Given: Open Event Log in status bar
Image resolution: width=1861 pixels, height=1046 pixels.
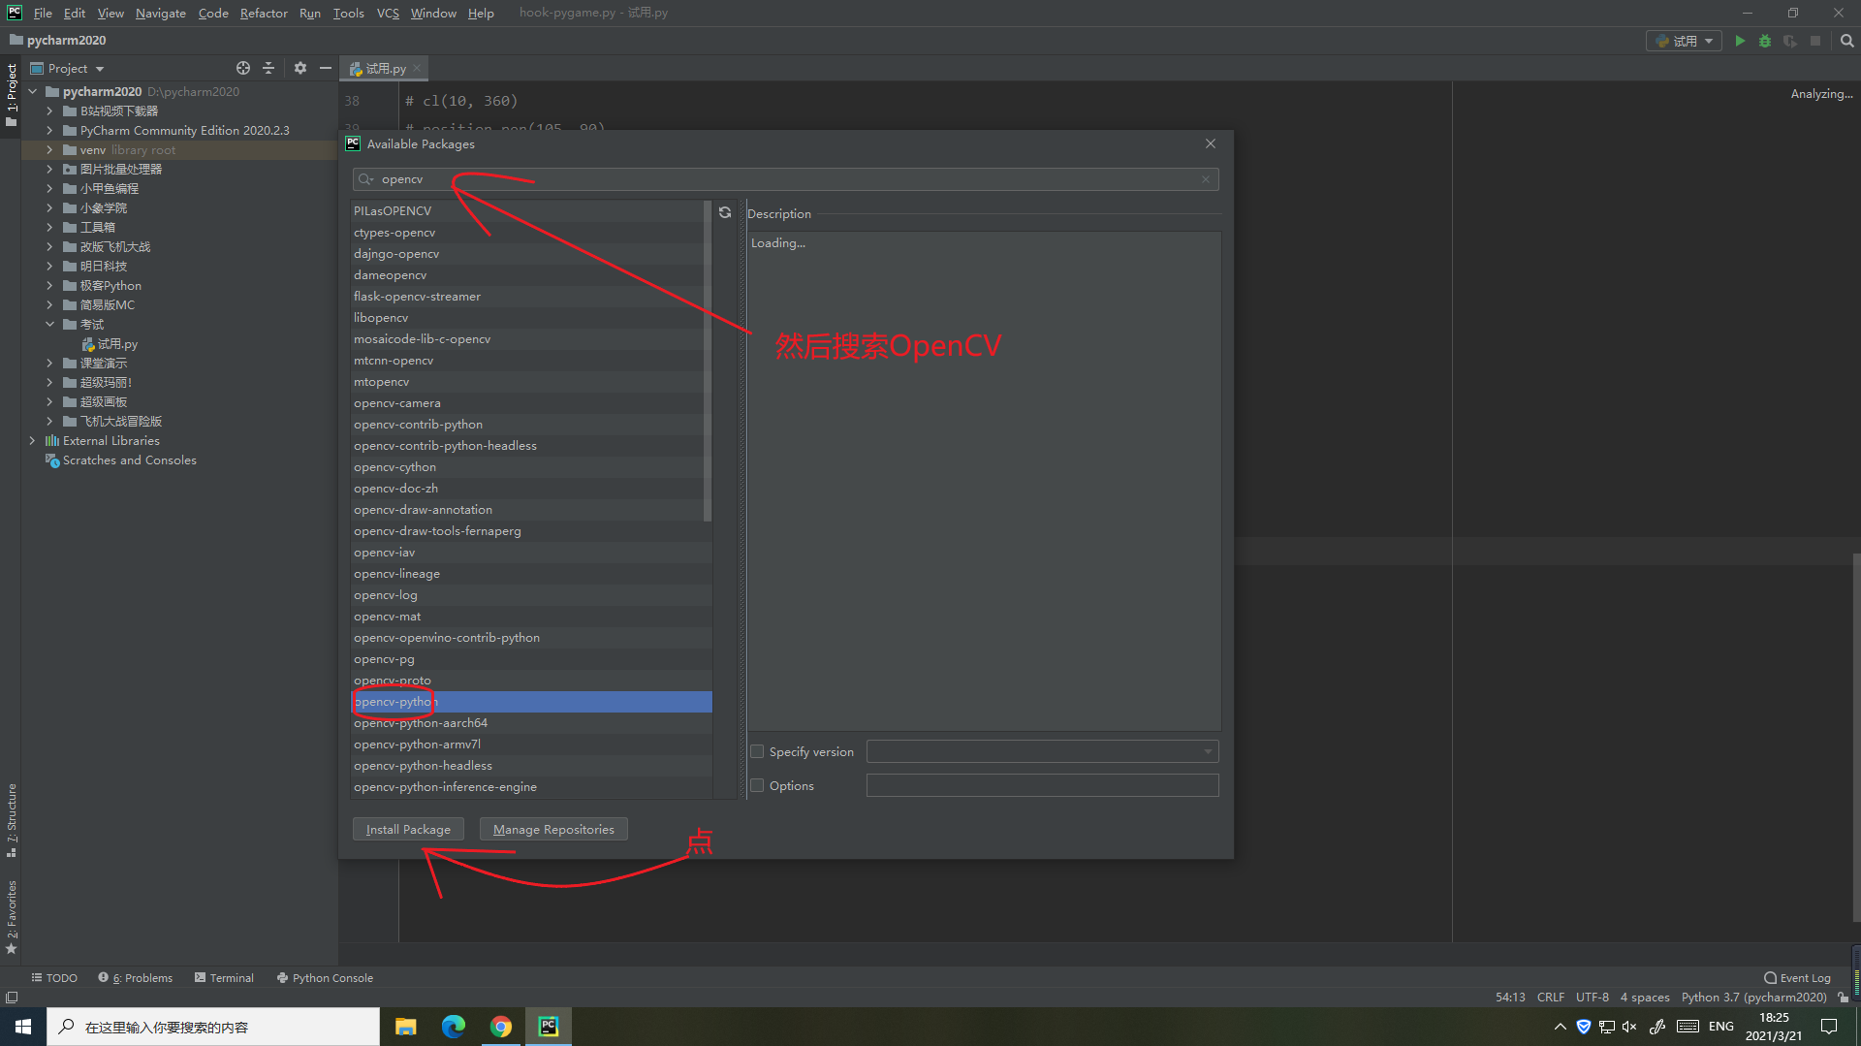Looking at the screenshot, I should (1798, 978).
